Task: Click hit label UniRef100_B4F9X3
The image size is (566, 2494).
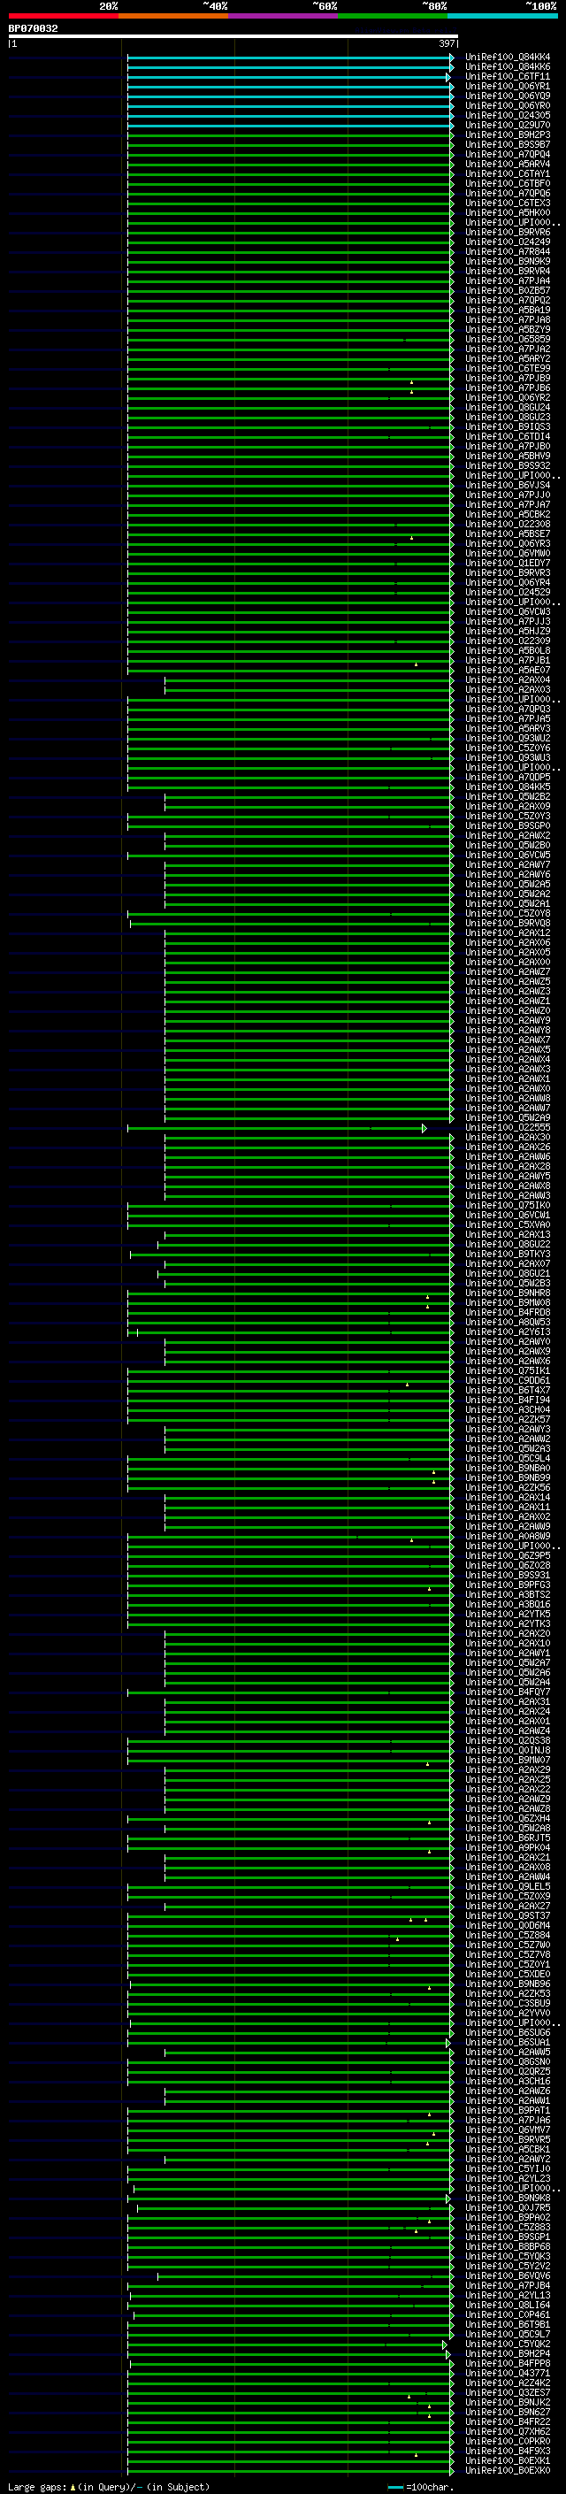Action: (507, 2451)
